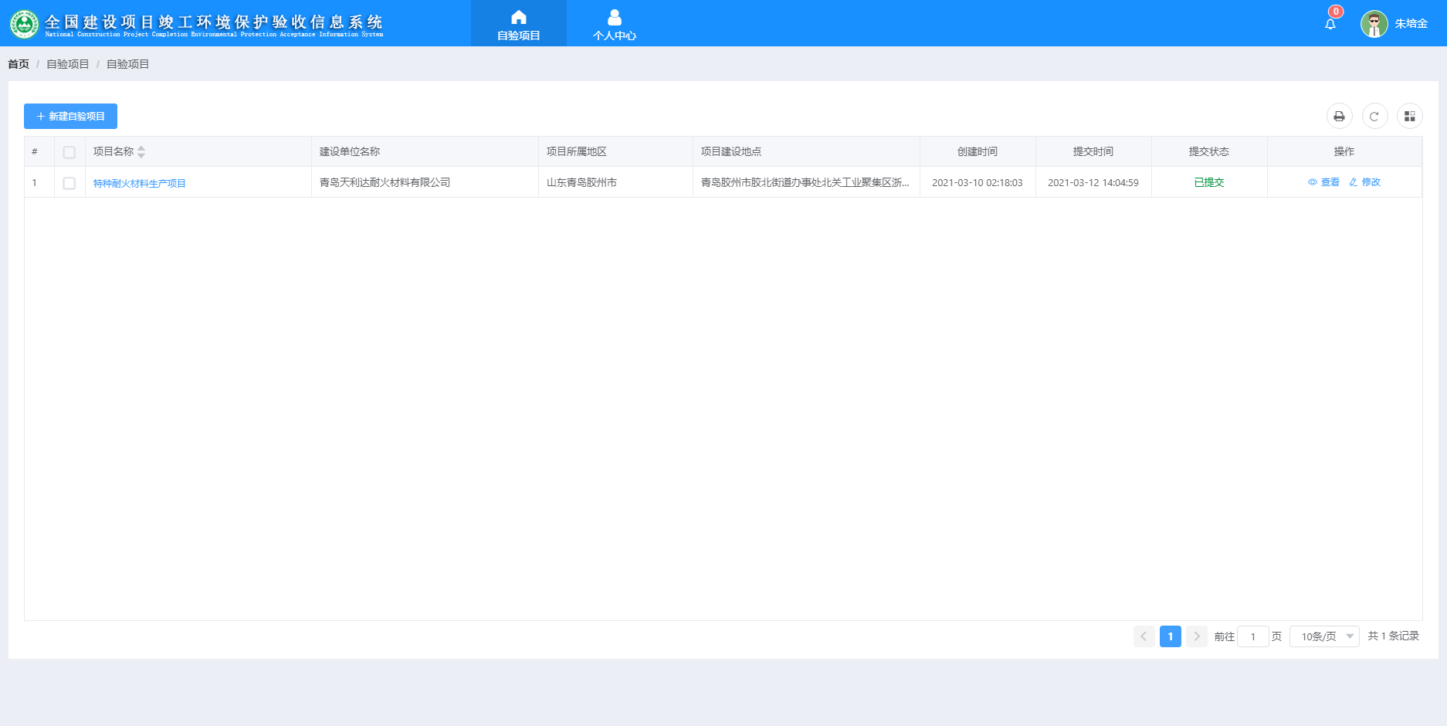Edit the project with 修改

(1365, 182)
